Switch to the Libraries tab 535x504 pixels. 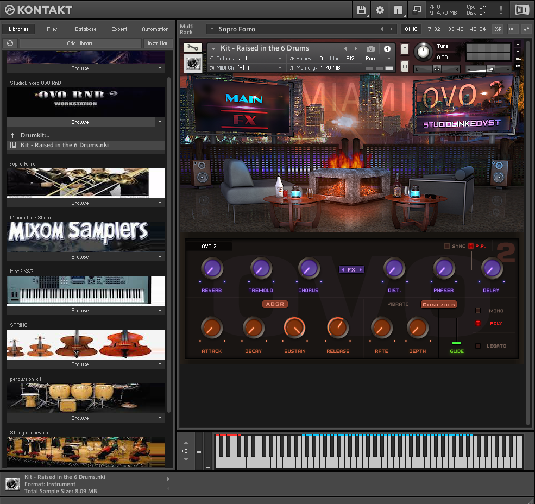click(19, 29)
